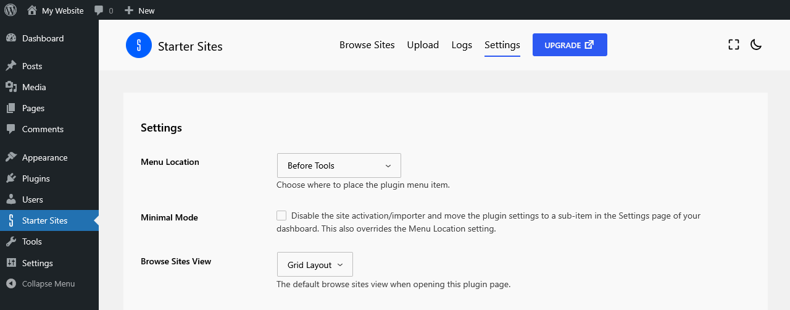790x310 pixels.
Task: Open Comments in the sidebar
Action: [49, 129]
